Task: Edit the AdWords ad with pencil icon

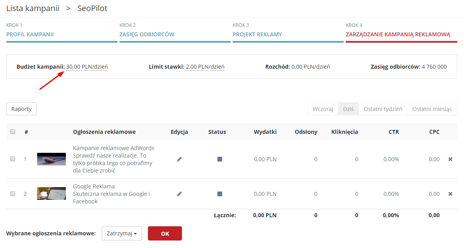Action: (179, 159)
